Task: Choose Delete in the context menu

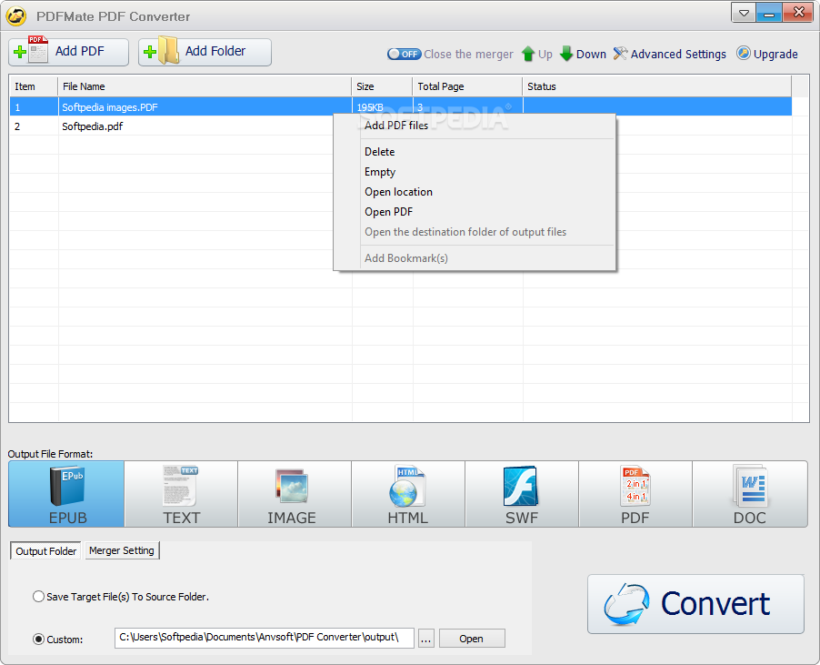Action: pos(475,152)
